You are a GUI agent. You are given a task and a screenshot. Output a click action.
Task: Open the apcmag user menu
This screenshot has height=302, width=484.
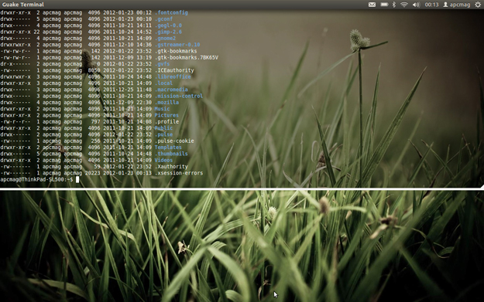click(457, 5)
